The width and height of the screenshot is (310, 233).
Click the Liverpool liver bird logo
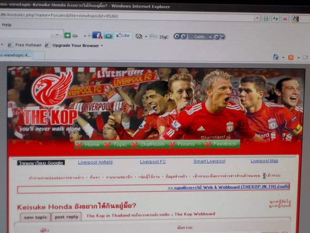point(52,89)
